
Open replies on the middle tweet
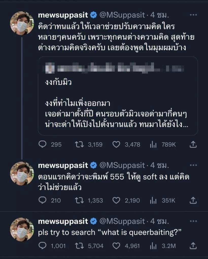coord(43,201)
